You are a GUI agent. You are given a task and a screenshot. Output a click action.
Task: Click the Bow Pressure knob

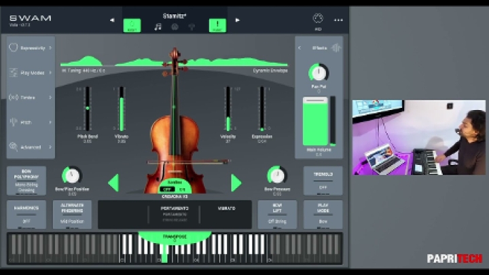coord(277,176)
